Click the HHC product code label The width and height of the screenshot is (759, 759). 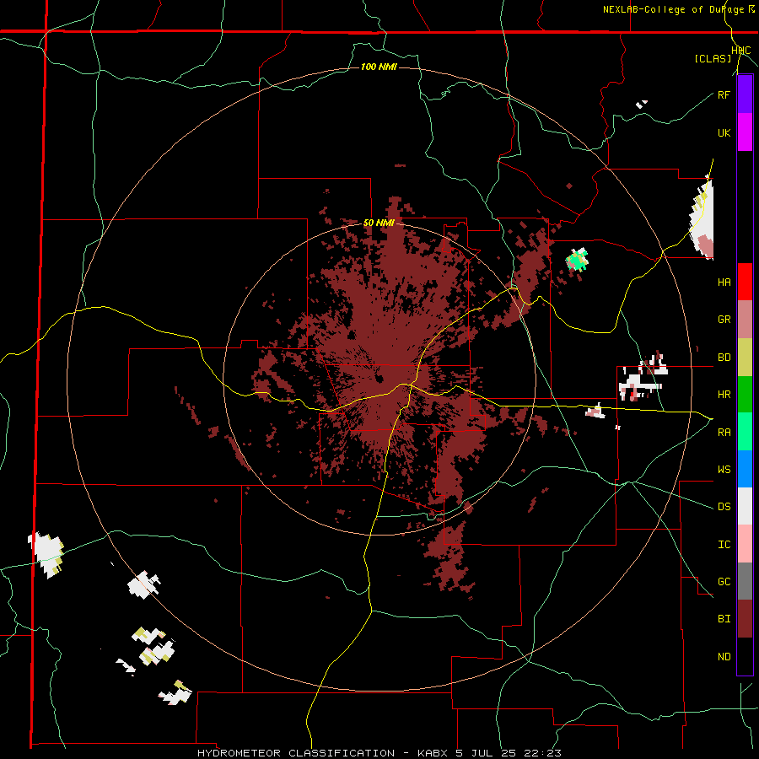(740, 51)
